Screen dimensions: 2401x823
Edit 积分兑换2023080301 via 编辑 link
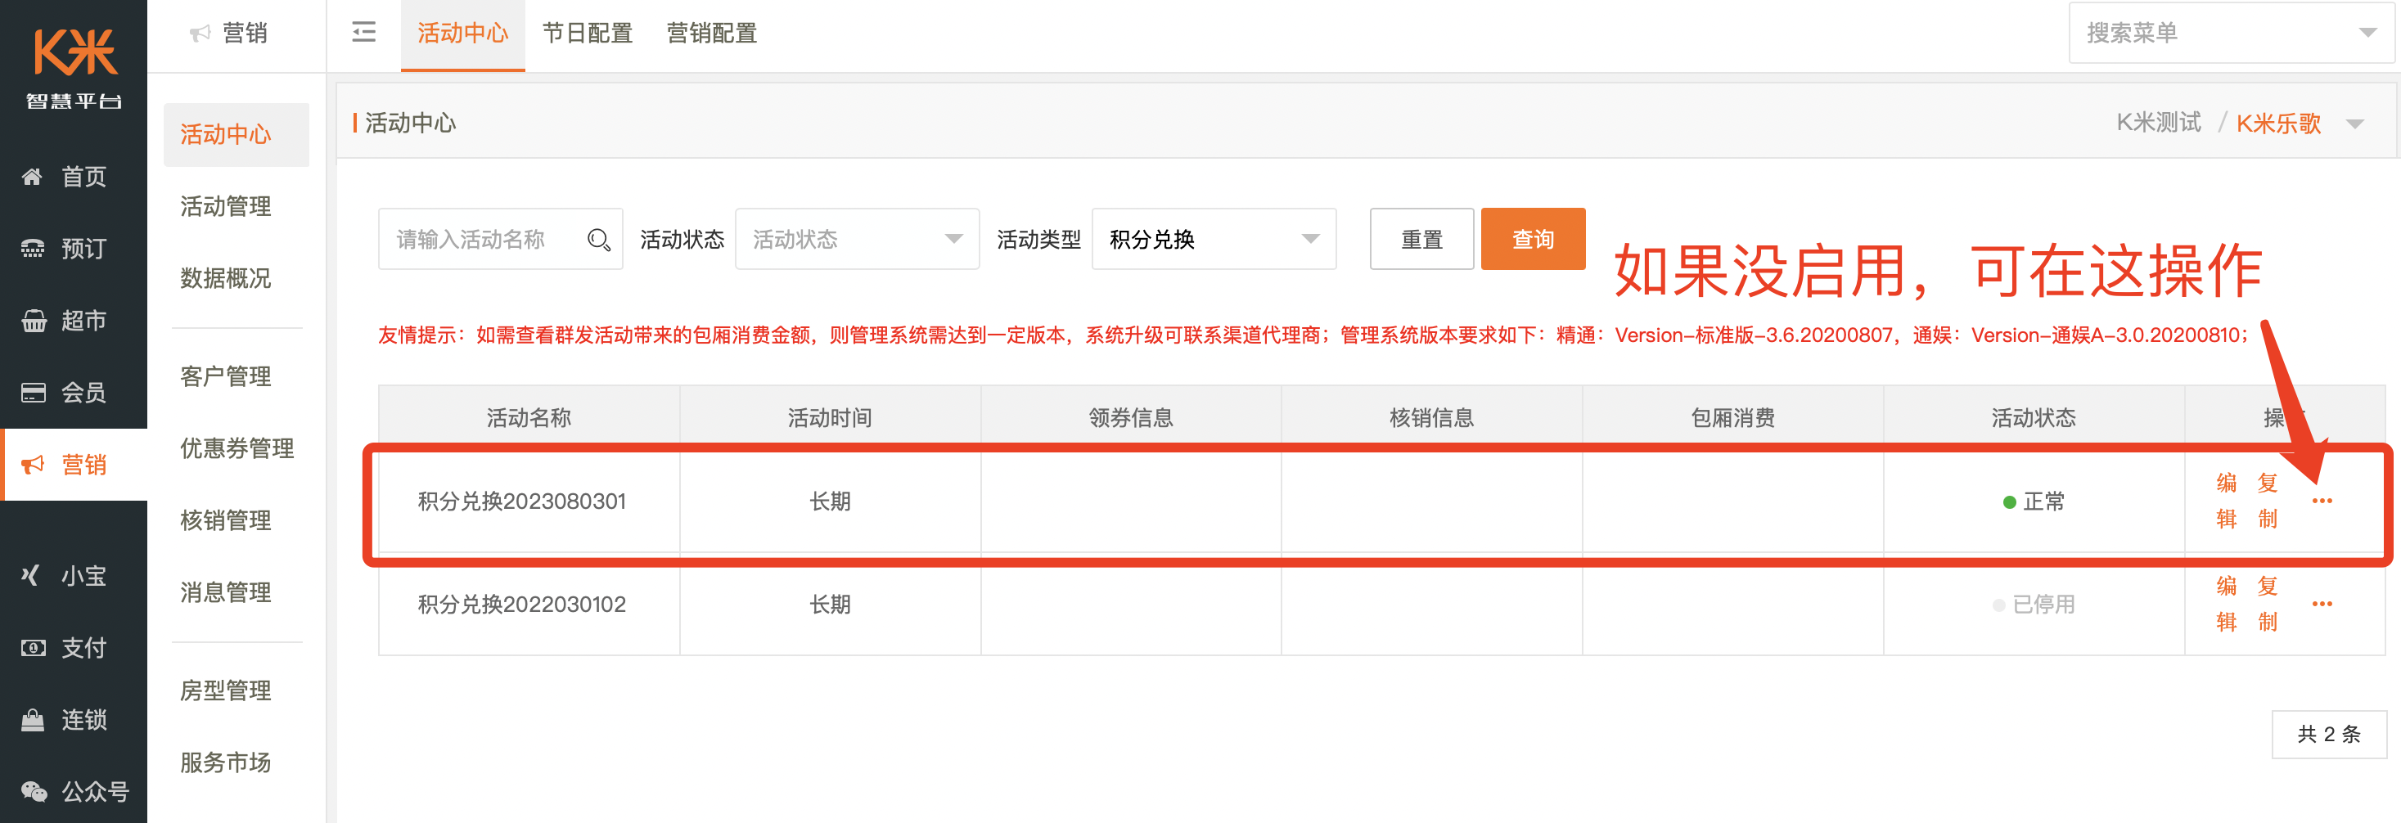[x=2226, y=501]
